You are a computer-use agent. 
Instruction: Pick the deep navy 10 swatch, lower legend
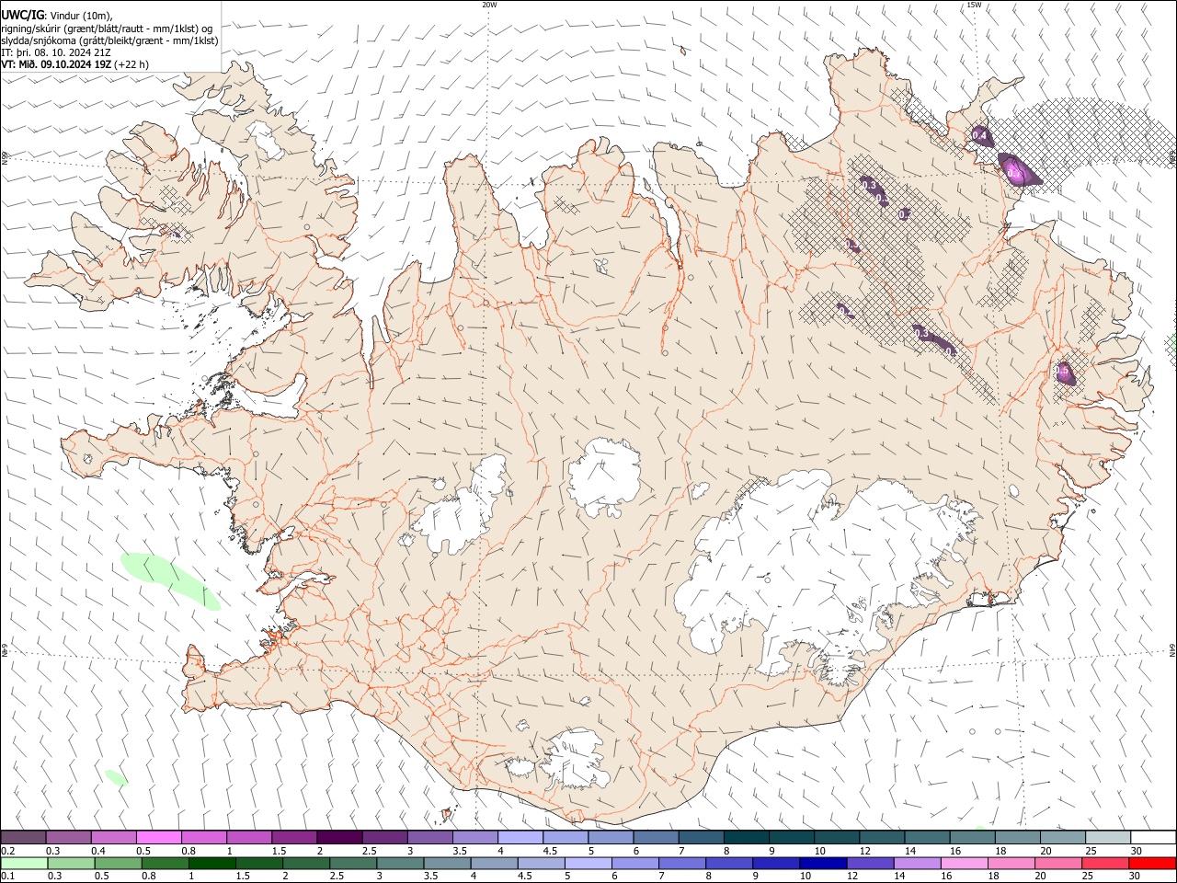(823, 863)
